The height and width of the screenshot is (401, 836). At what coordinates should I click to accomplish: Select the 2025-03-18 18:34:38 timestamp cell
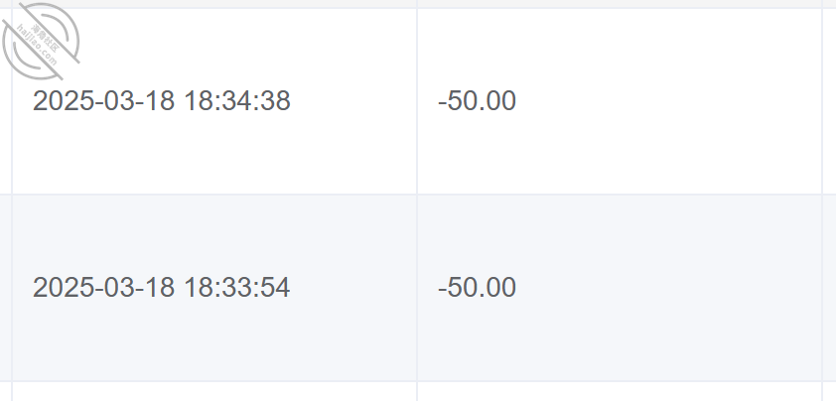tap(214, 101)
